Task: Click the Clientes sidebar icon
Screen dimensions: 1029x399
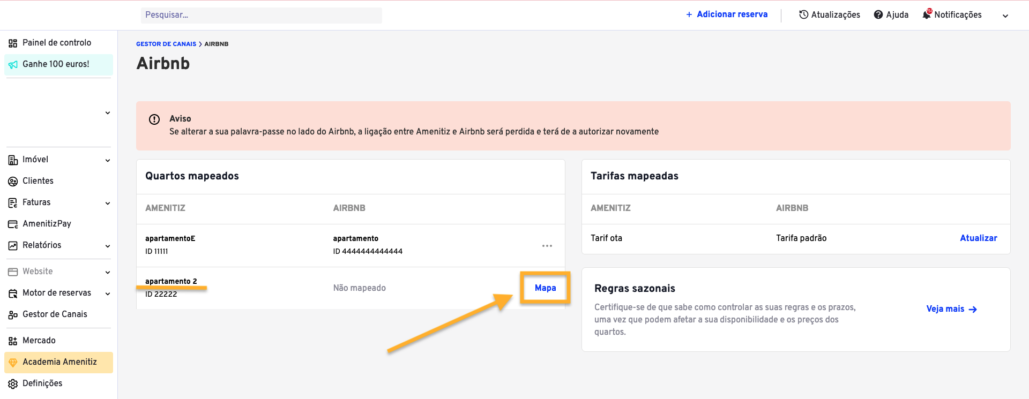Action: (13, 182)
